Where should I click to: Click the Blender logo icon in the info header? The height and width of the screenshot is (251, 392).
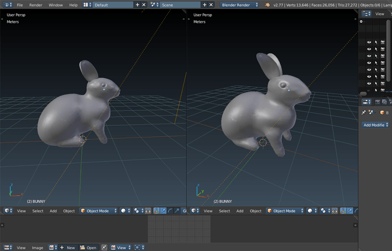(x=268, y=5)
